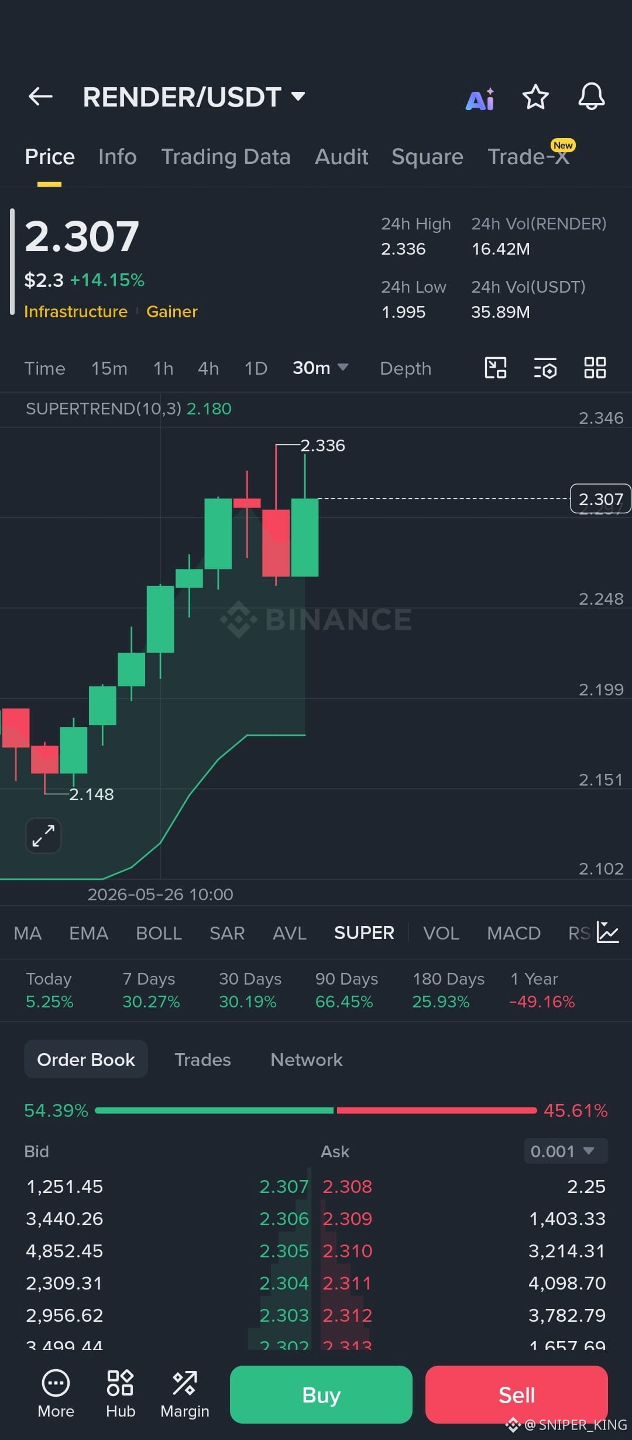Enable the VOL indicator
Screen dimensions: 632x1440
[441, 933]
